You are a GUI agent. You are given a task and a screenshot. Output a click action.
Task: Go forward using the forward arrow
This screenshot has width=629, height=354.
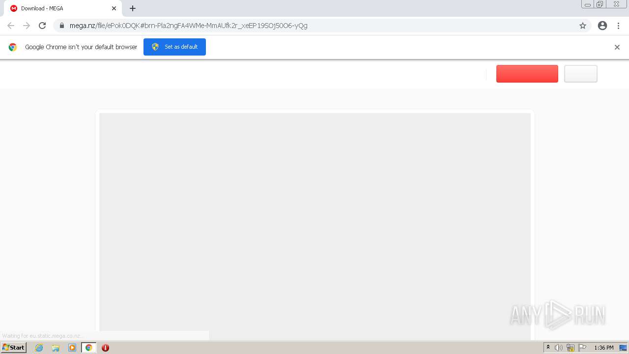pyautogui.click(x=27, y=26)
